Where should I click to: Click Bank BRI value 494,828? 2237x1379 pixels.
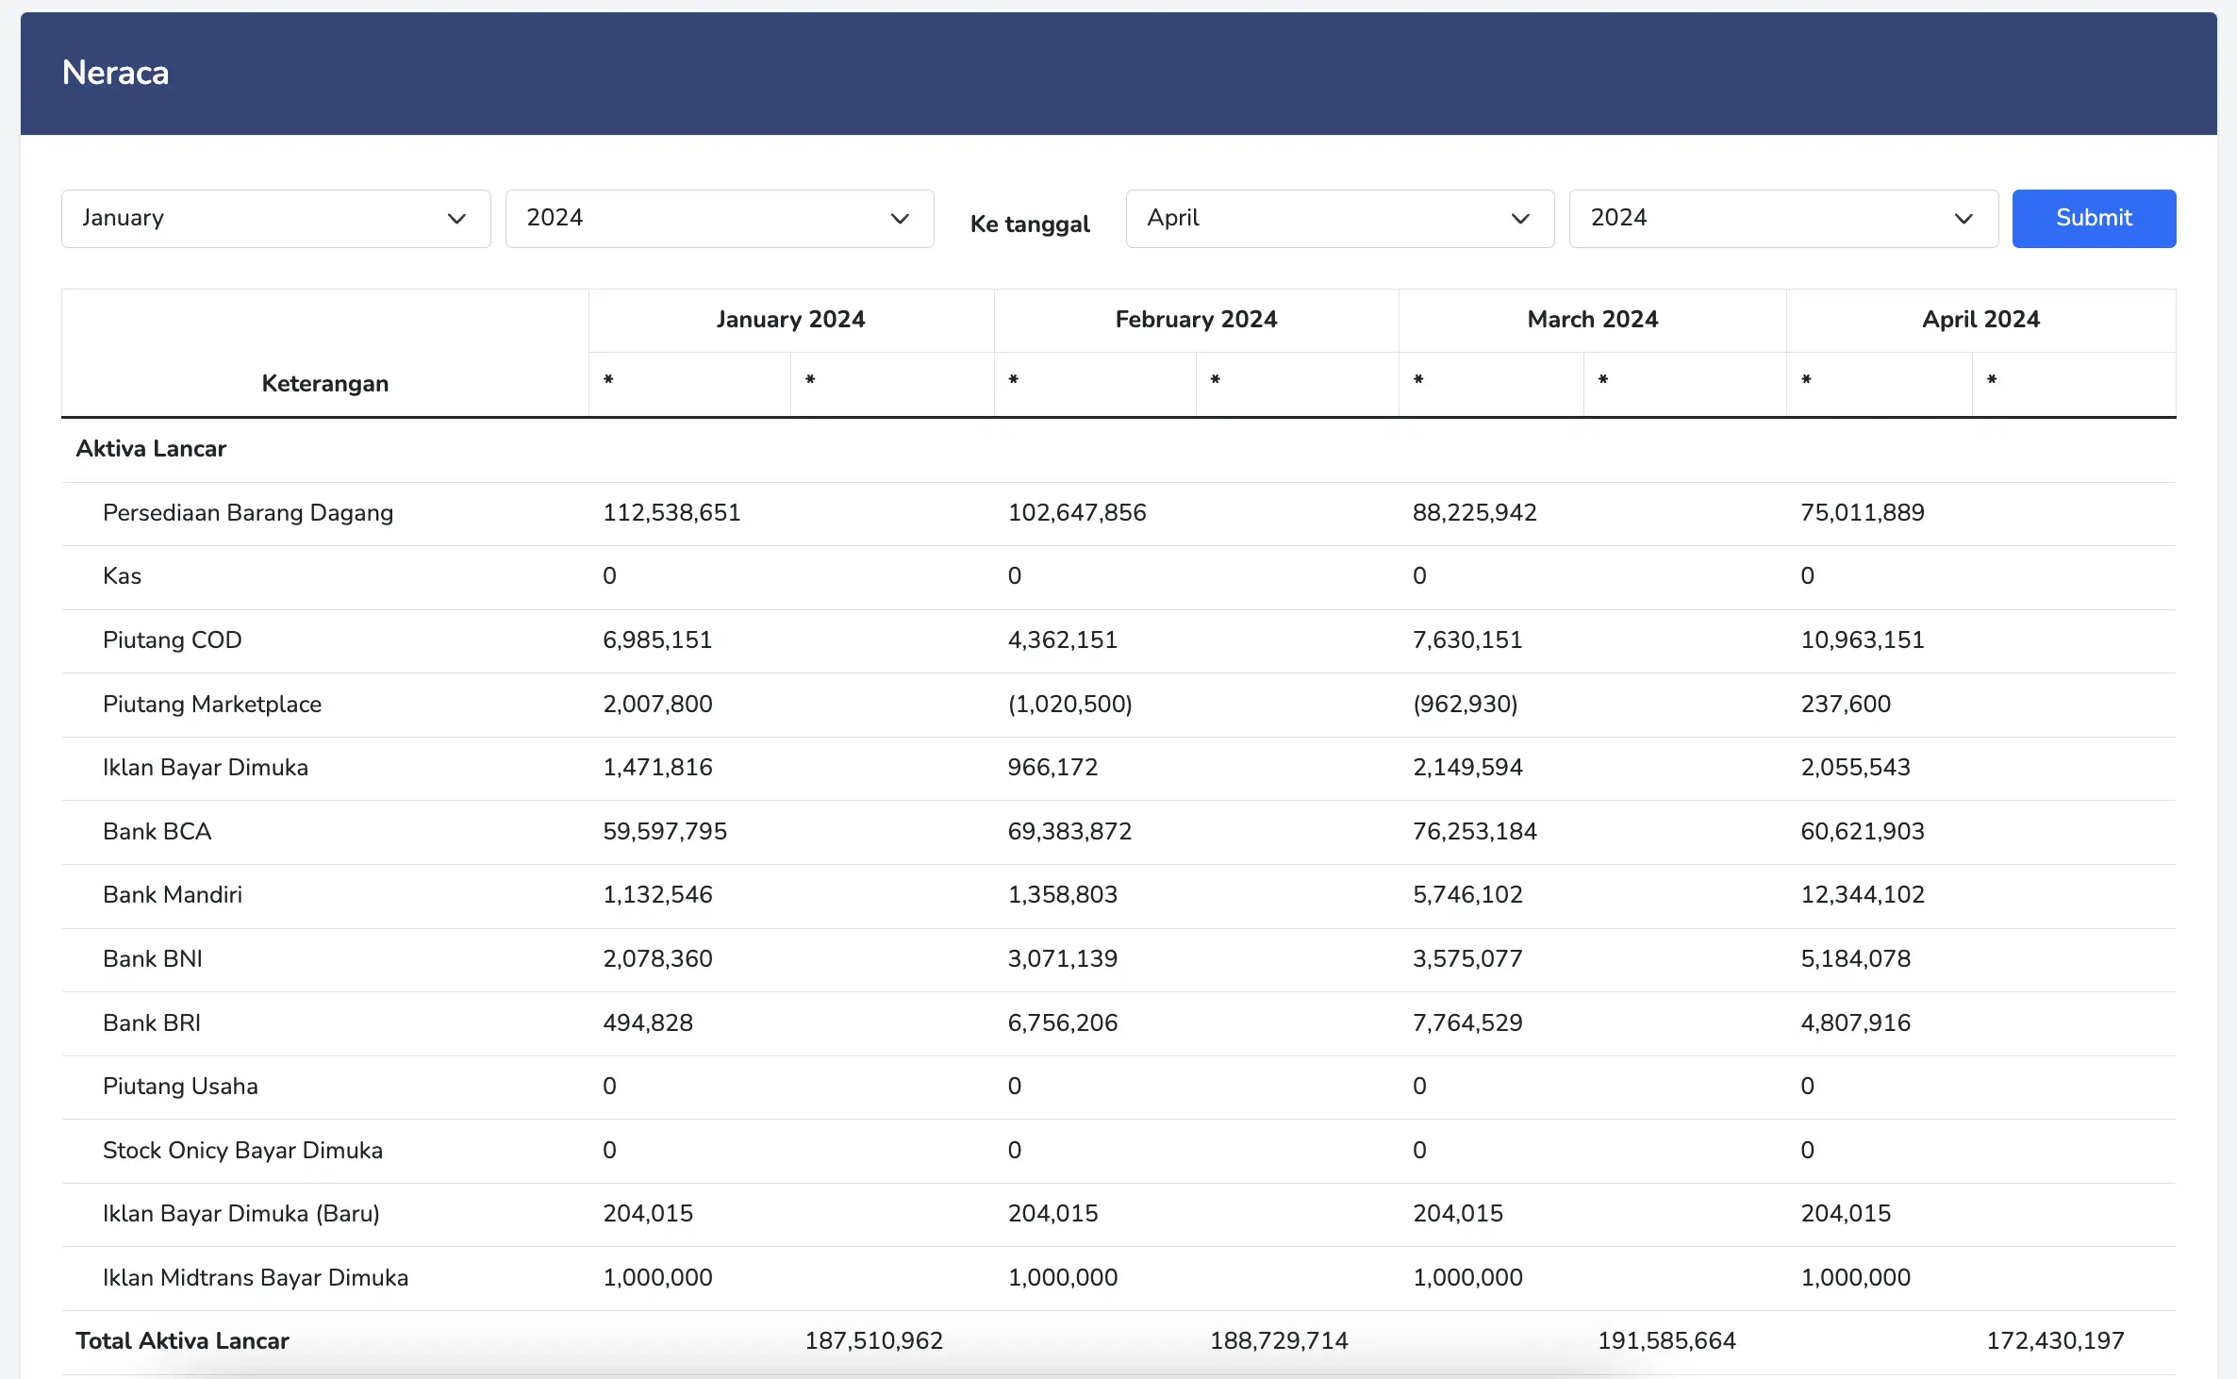click(x=648, y=1023)
